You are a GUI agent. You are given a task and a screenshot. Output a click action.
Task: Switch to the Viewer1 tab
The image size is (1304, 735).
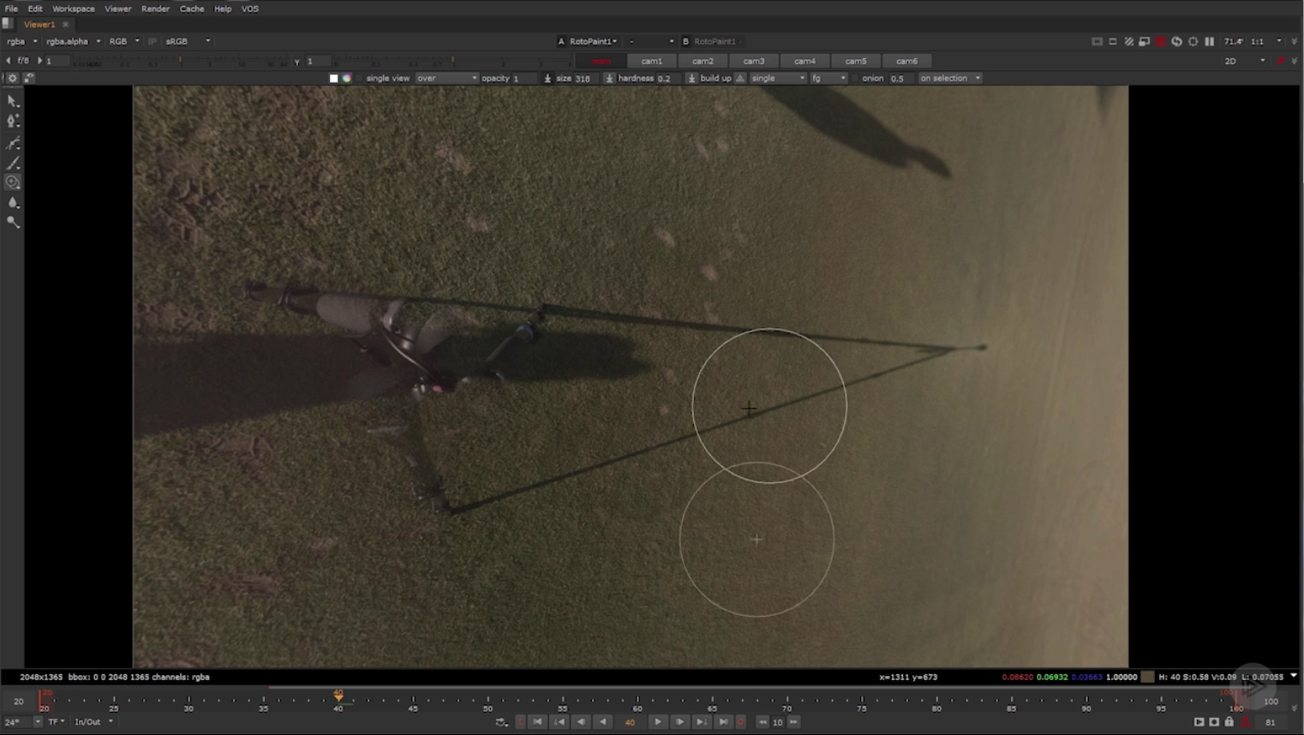coord(39,25)
